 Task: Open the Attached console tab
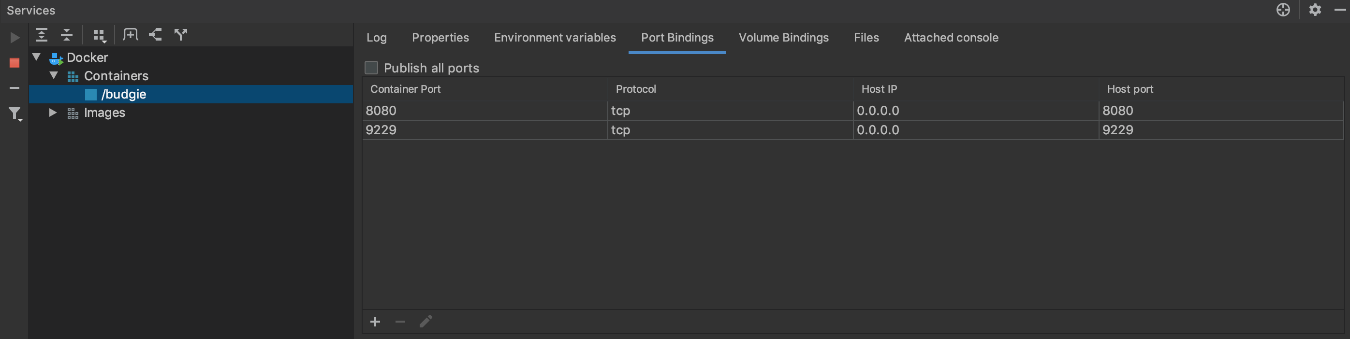tap(951, 37)
